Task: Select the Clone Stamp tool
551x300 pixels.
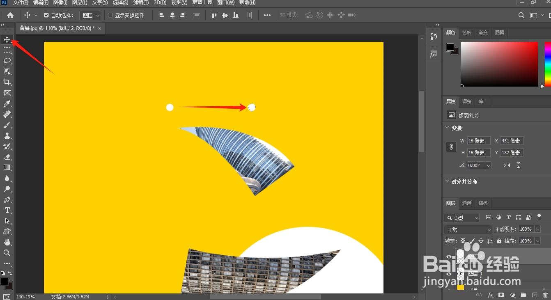Action: point(7,135)
